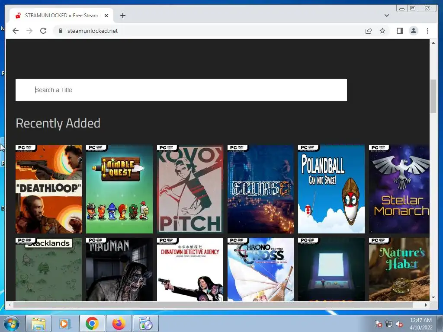The width and height of the screenshot is (443, 332).
Task: Close the STEAMUNLOCKED tab
Action: point(106,16)
